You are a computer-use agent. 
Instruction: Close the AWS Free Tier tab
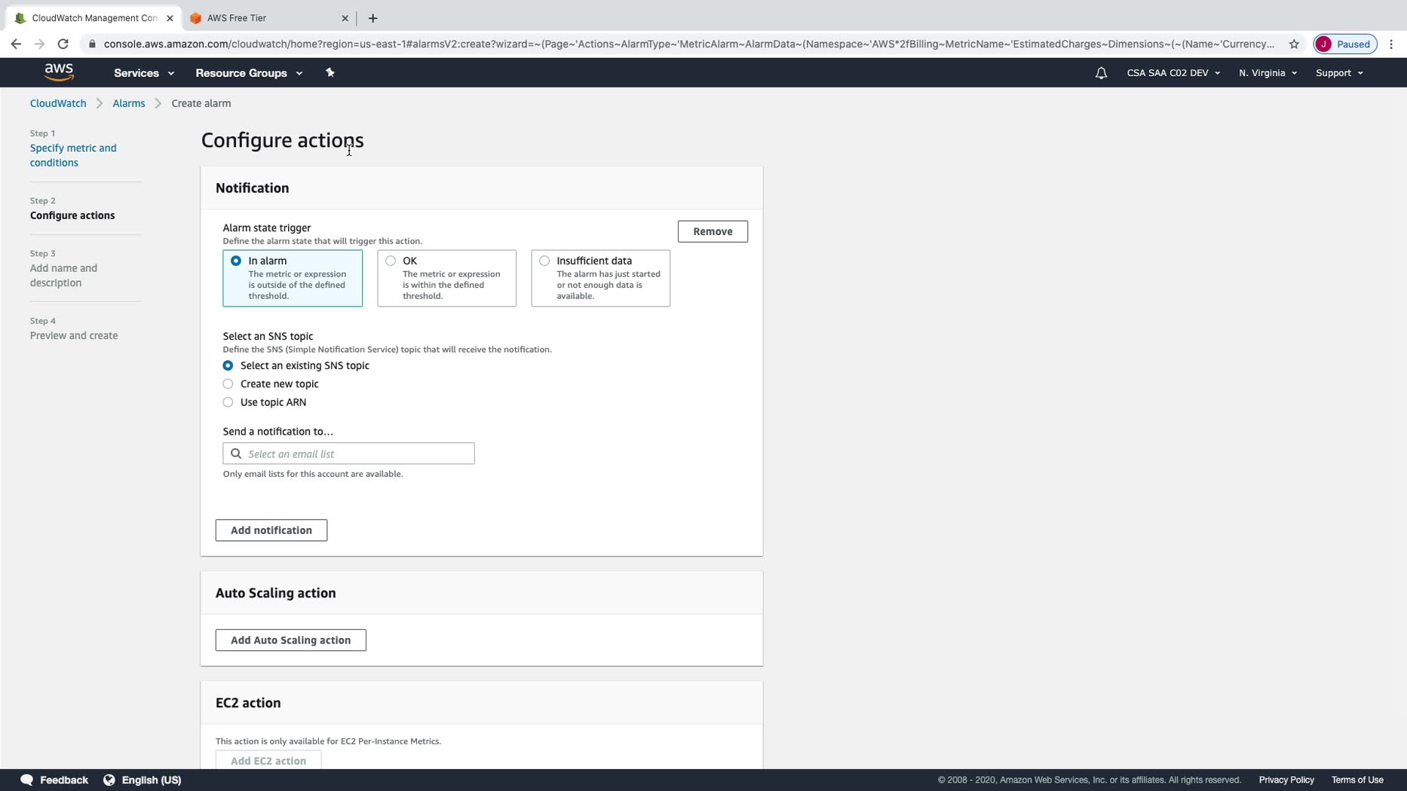point(345,18)
